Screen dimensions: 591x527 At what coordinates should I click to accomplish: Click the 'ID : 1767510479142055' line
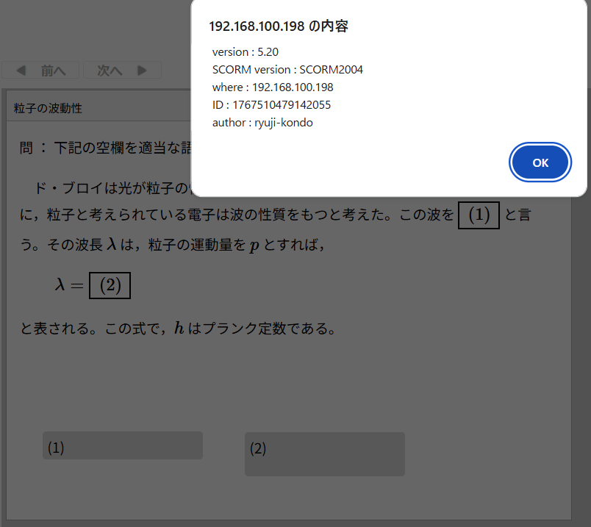click(271, 105)
